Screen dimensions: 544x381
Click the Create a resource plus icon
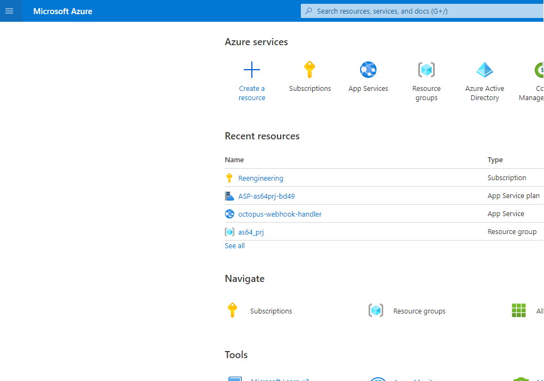(252, 70)
